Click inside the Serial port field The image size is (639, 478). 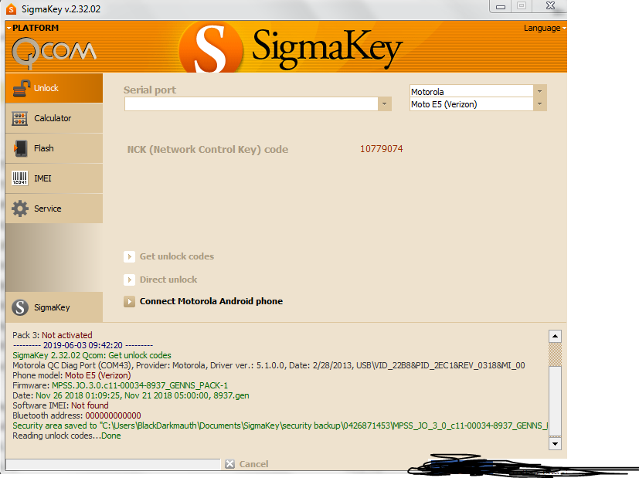point(251,103)
